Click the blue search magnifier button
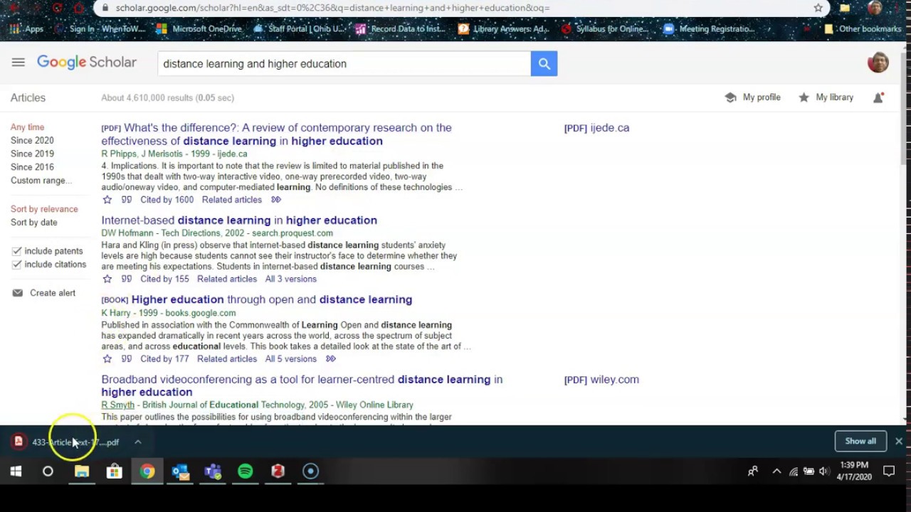Viewport: 911px width, 512px height. point(544,63)
